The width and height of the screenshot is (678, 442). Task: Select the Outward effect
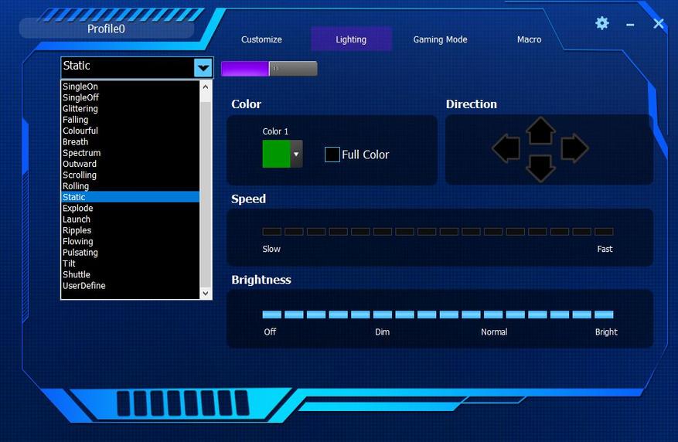[131, 164]
